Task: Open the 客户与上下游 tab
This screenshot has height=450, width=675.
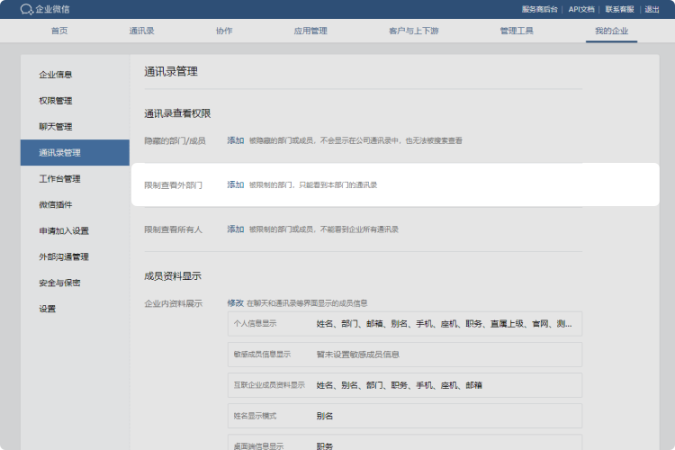Action: (x=414, y=31)
